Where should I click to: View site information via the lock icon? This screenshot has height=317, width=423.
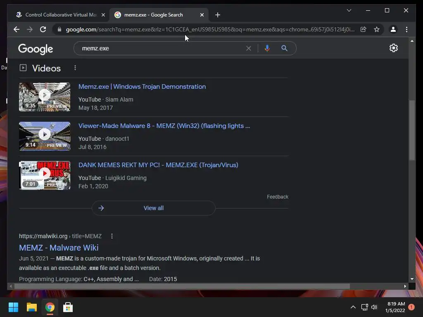click(59, 29)
